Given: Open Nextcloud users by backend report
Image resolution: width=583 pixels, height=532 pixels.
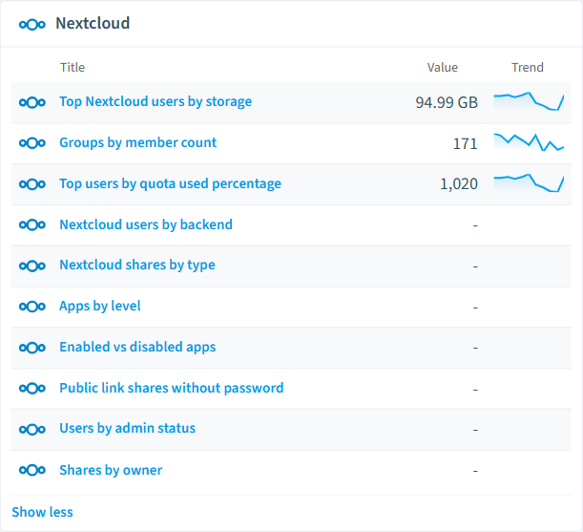Looking at the screenshot, I should [x=146, y=224].
